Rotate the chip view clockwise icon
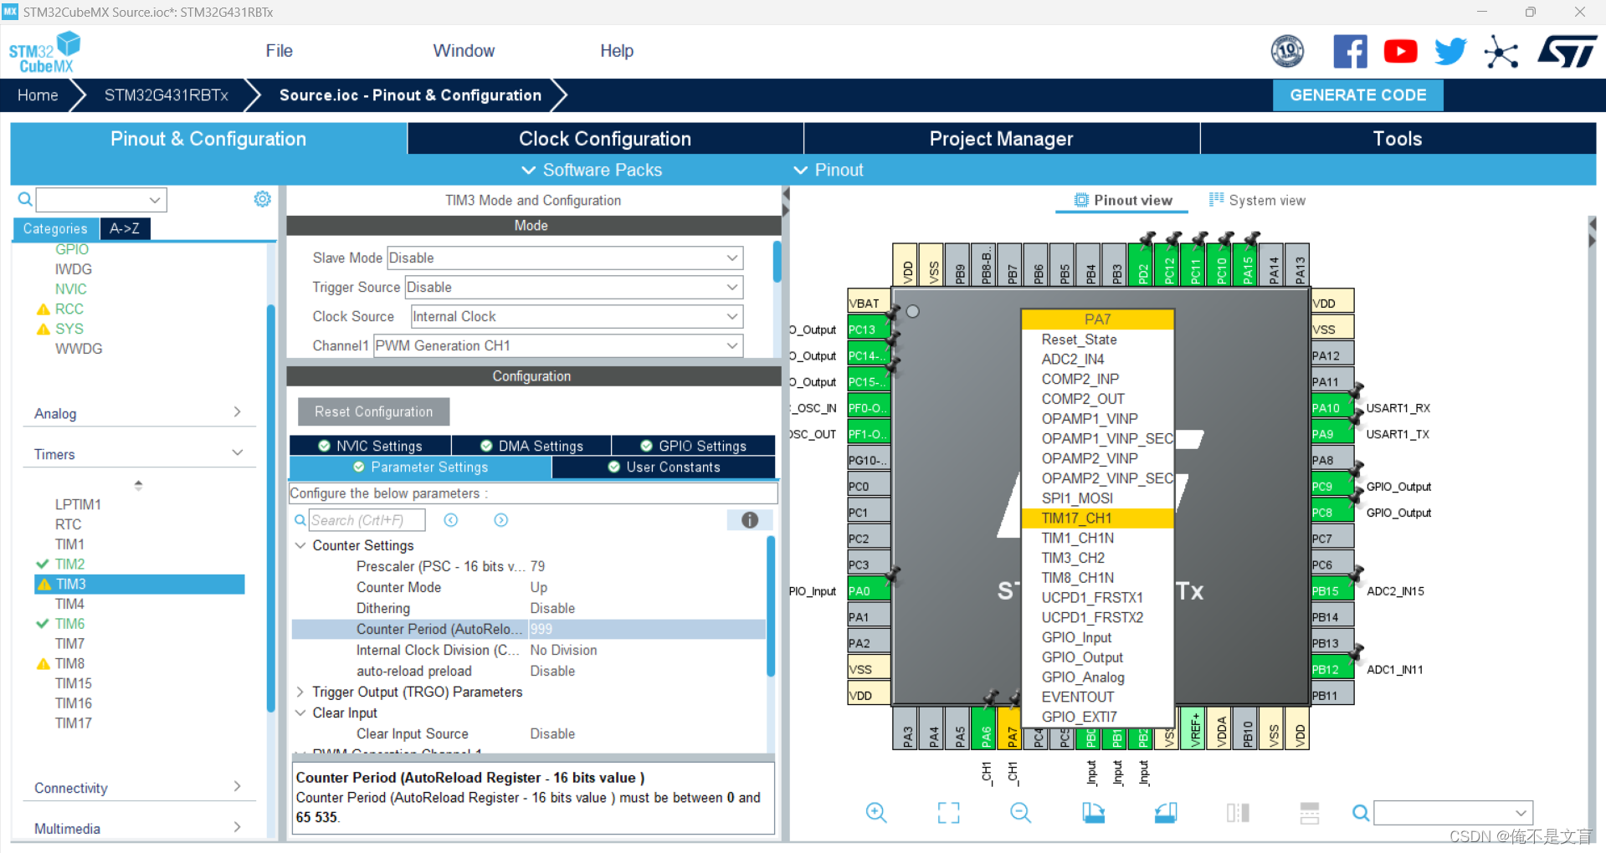This screenshot has width=1606, height=853. click(x=1093, y=812)
